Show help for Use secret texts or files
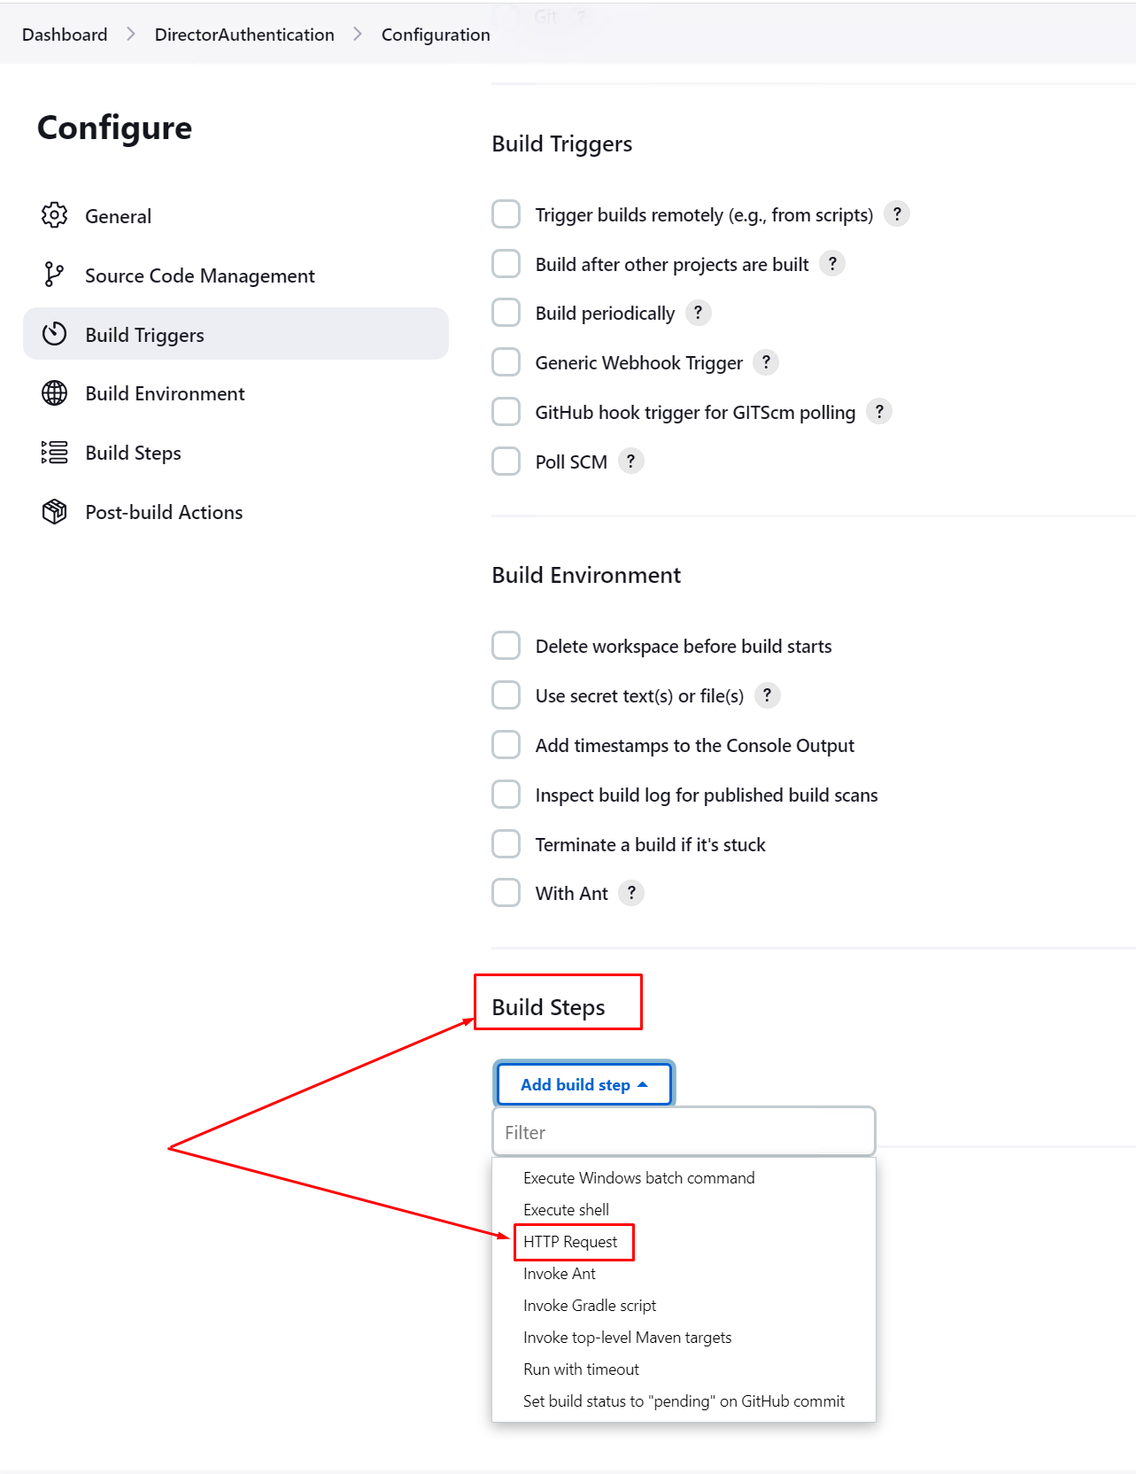The width and height of the screenshot is (1136, 1474). 767,695
